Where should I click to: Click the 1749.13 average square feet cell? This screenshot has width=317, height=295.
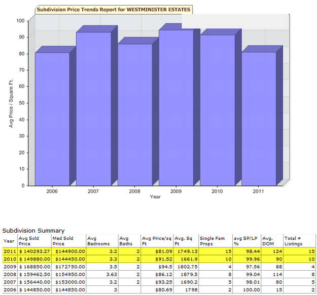[186, 251]
